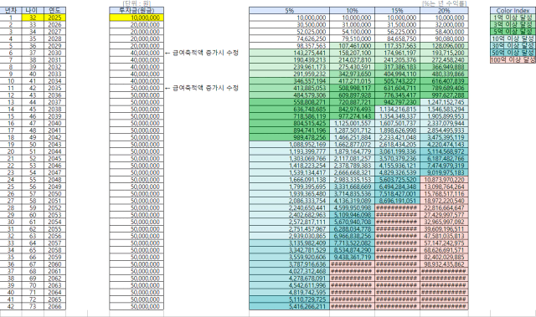536x317 pixels.
Task: Select the cell with value 997,627,288
Action: point(444,95)
